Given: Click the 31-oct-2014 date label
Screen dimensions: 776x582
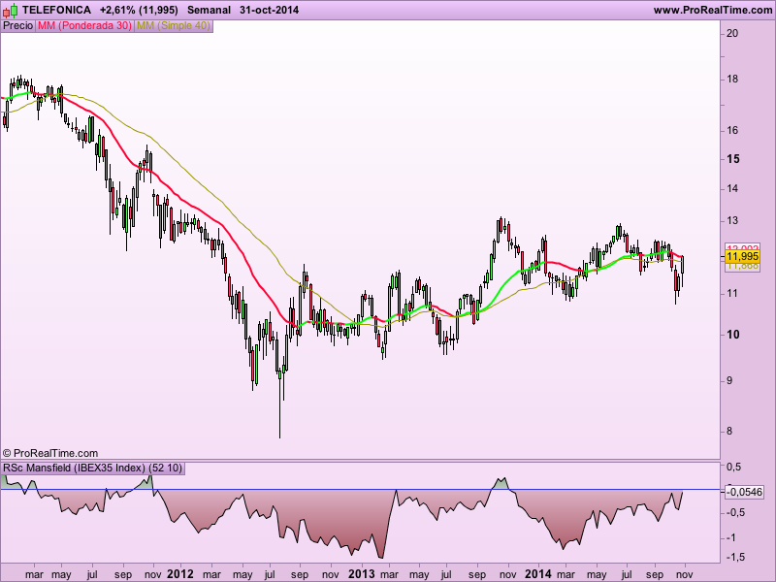Looking at the screenshot, I should point(270,10).
